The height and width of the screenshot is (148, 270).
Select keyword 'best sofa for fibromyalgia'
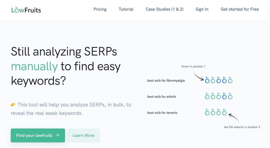[166, 80]
